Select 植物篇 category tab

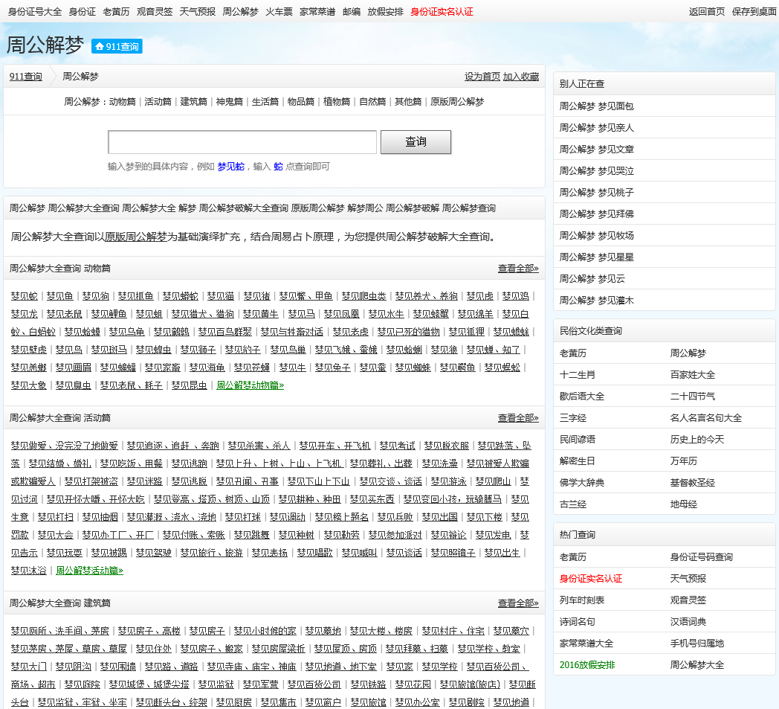(x=337, y=101)
